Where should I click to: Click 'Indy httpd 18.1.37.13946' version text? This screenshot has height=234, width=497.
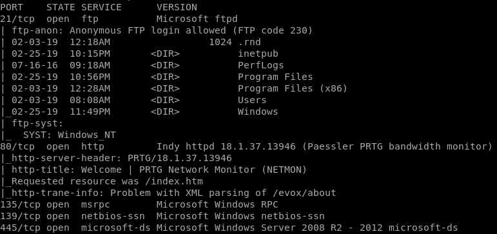click(226, 146)
